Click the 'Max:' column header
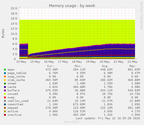 pos(133,66)
